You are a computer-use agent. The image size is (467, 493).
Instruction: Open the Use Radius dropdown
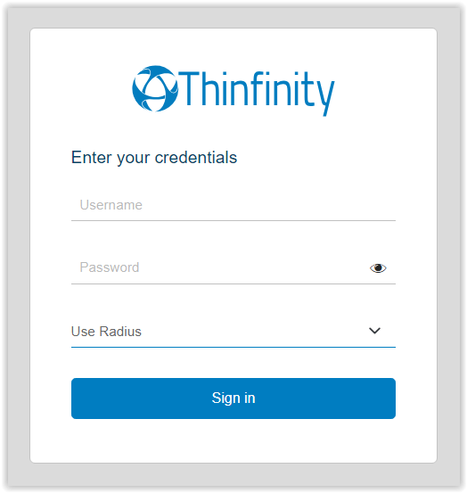point(233,332)
